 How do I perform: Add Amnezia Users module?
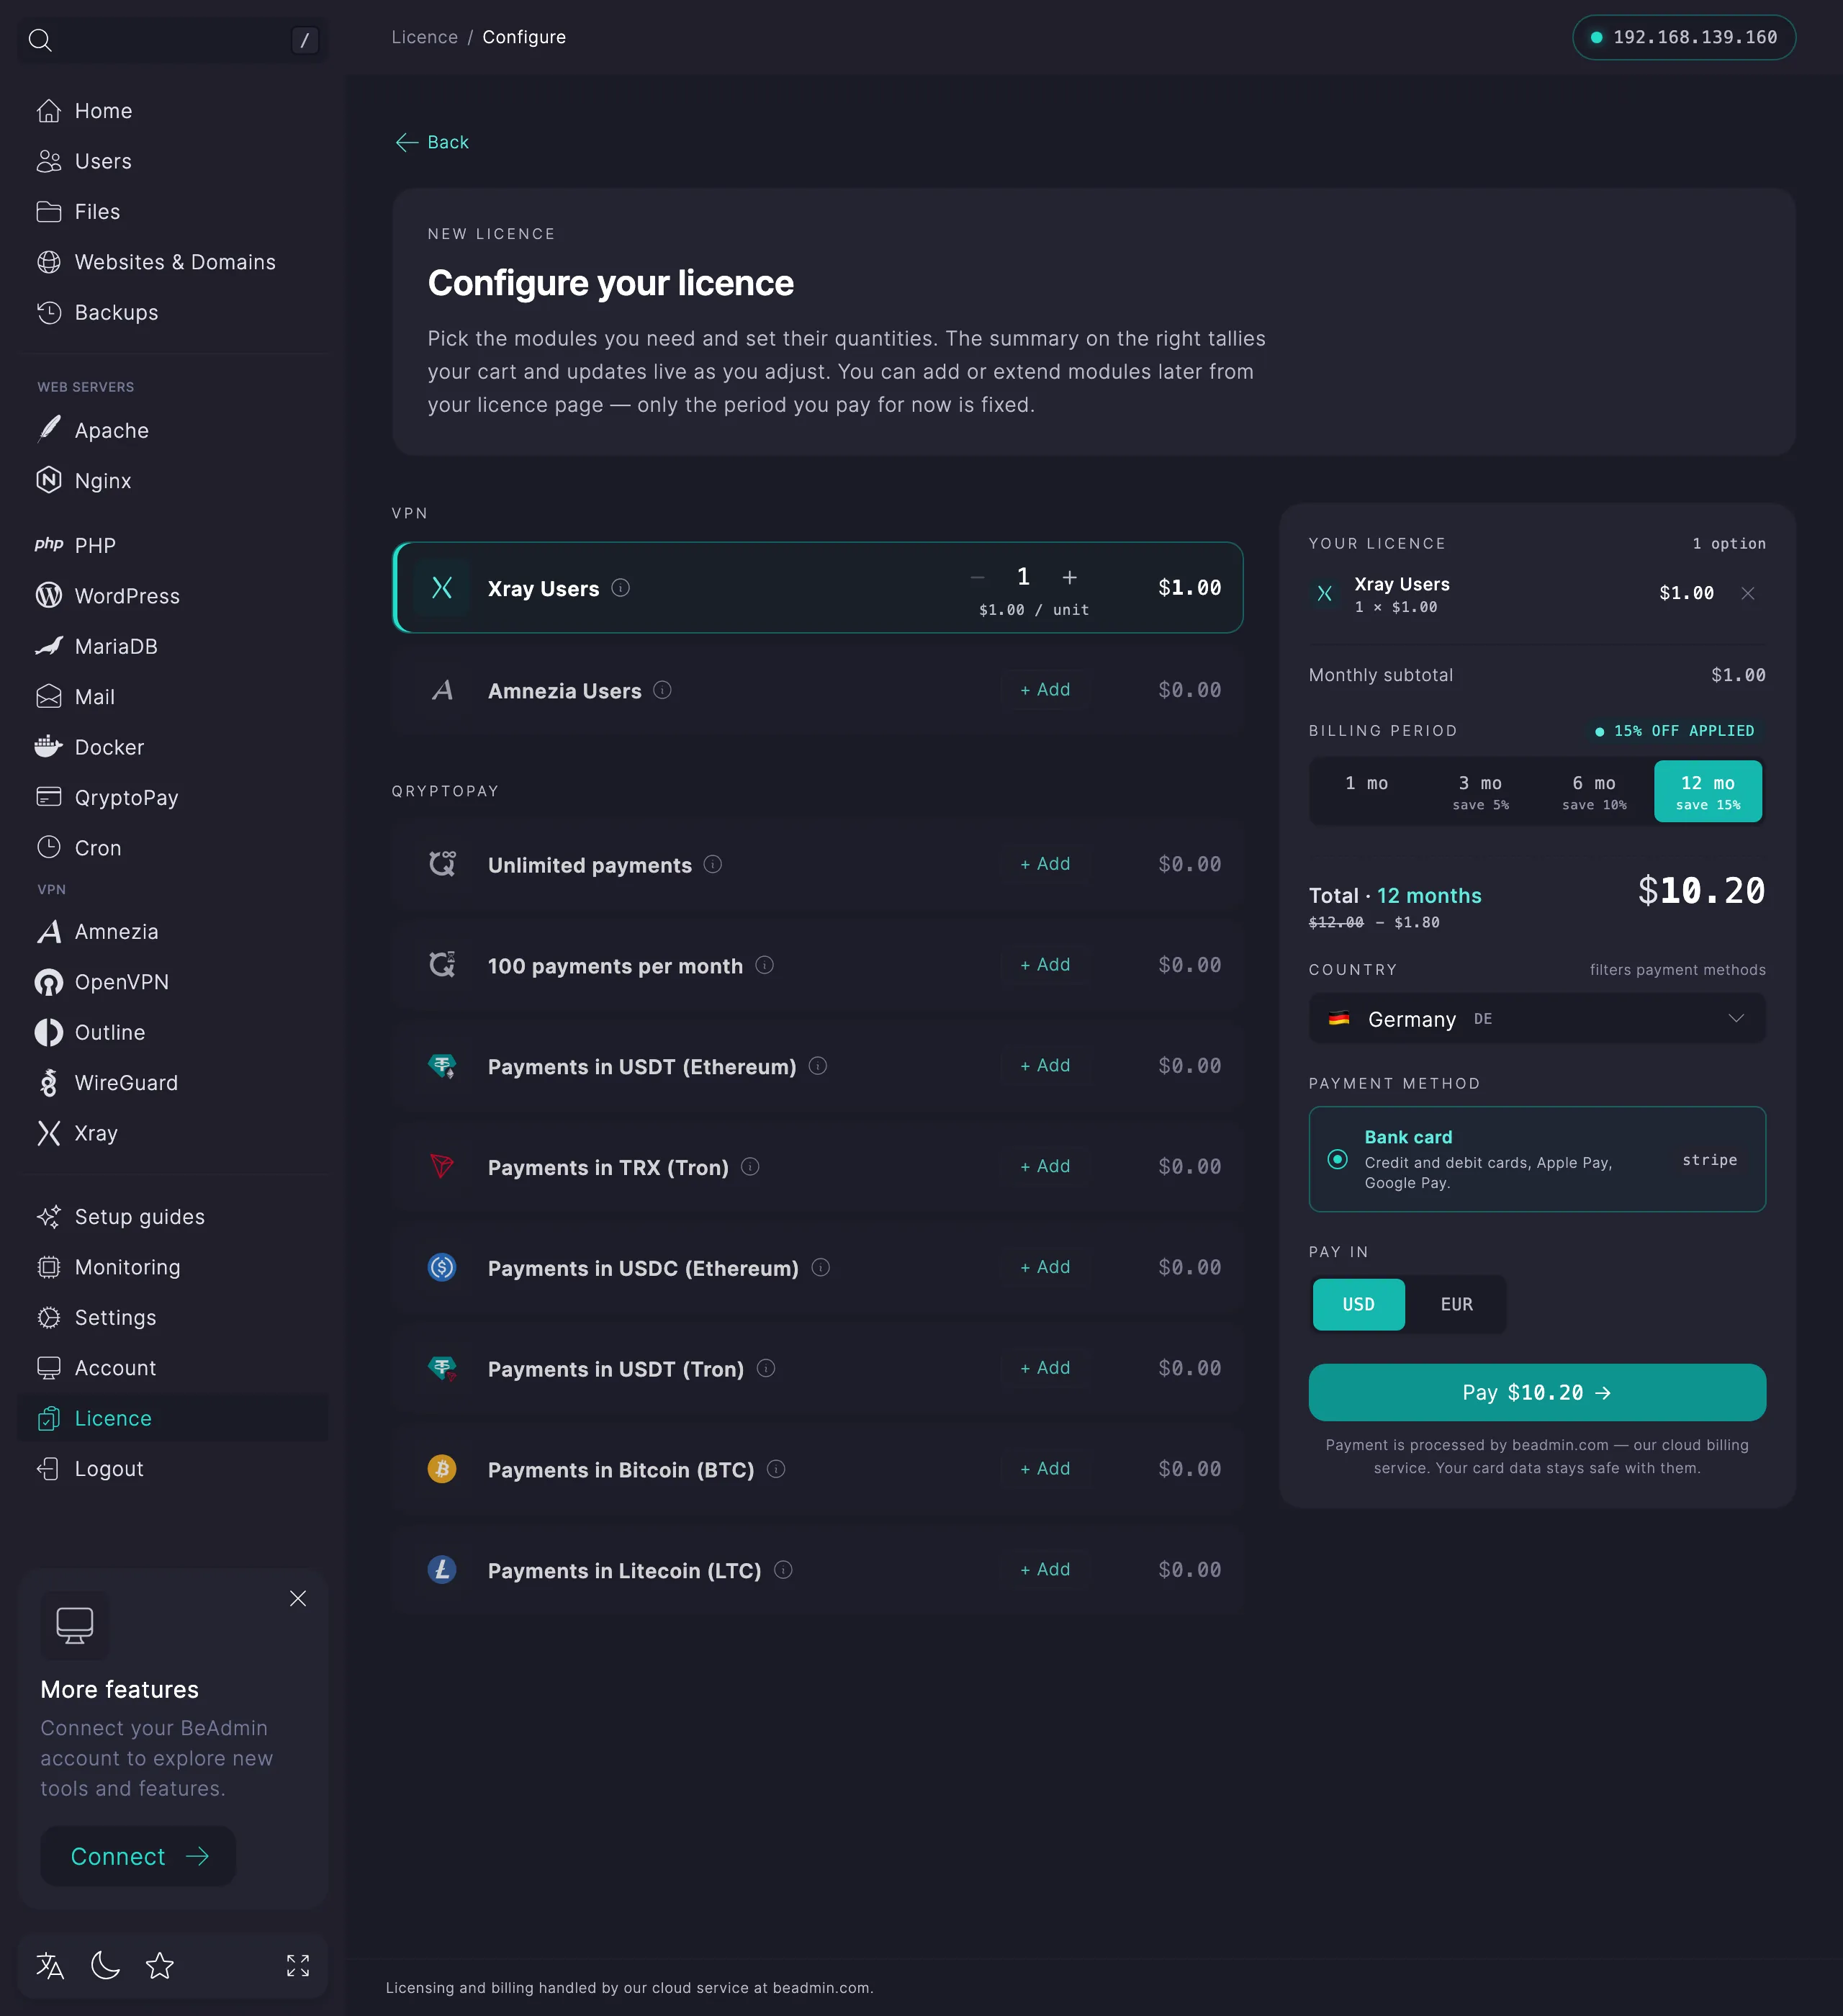(x=1045, y=690)
